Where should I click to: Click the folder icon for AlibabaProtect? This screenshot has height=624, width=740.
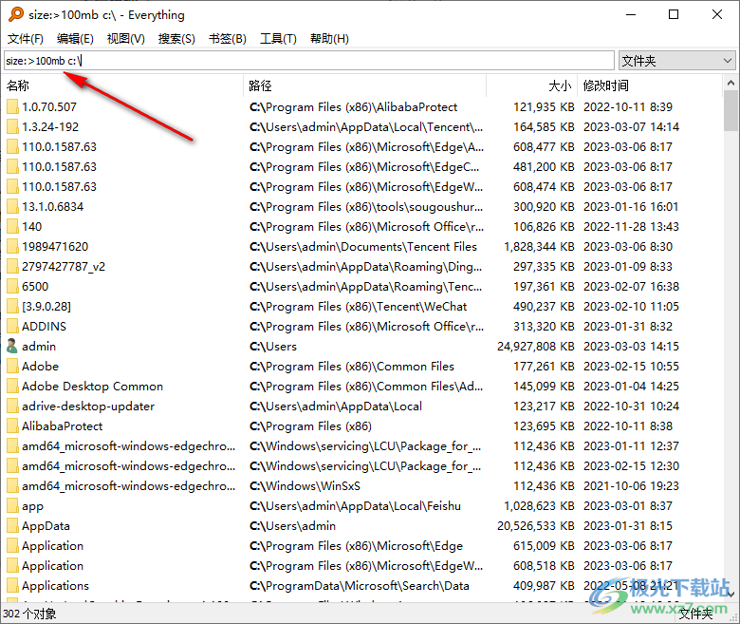[x=12, y=426]
